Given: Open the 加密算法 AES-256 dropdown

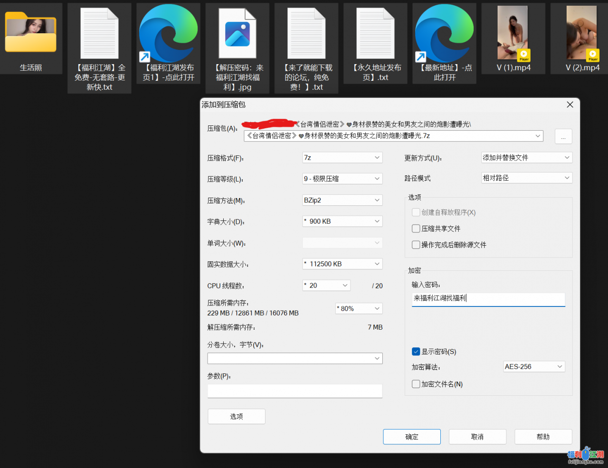Looking at the screenshot, I should point(534,367).
